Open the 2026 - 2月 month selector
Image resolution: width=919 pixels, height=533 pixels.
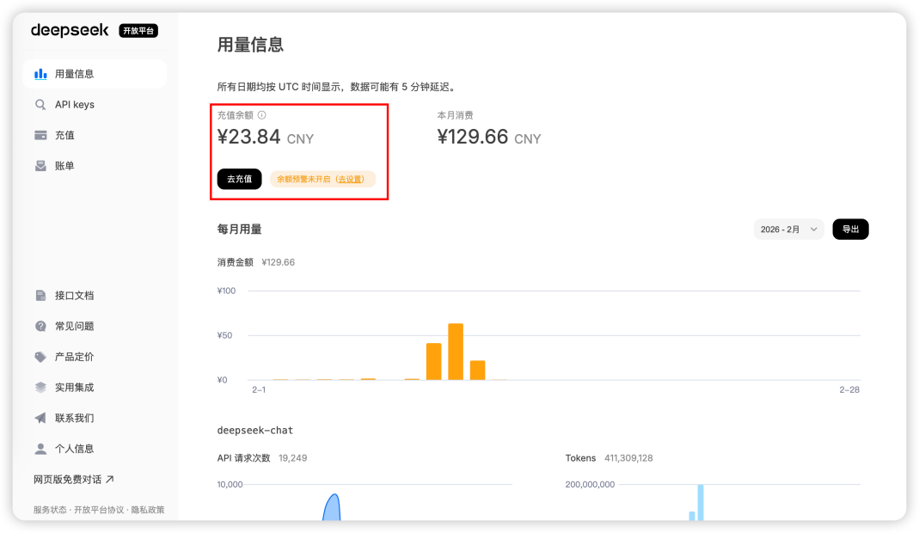tap(787, 229)
